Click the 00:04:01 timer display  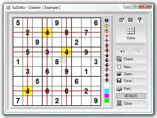pyautogui.click(x=131, y=96)
